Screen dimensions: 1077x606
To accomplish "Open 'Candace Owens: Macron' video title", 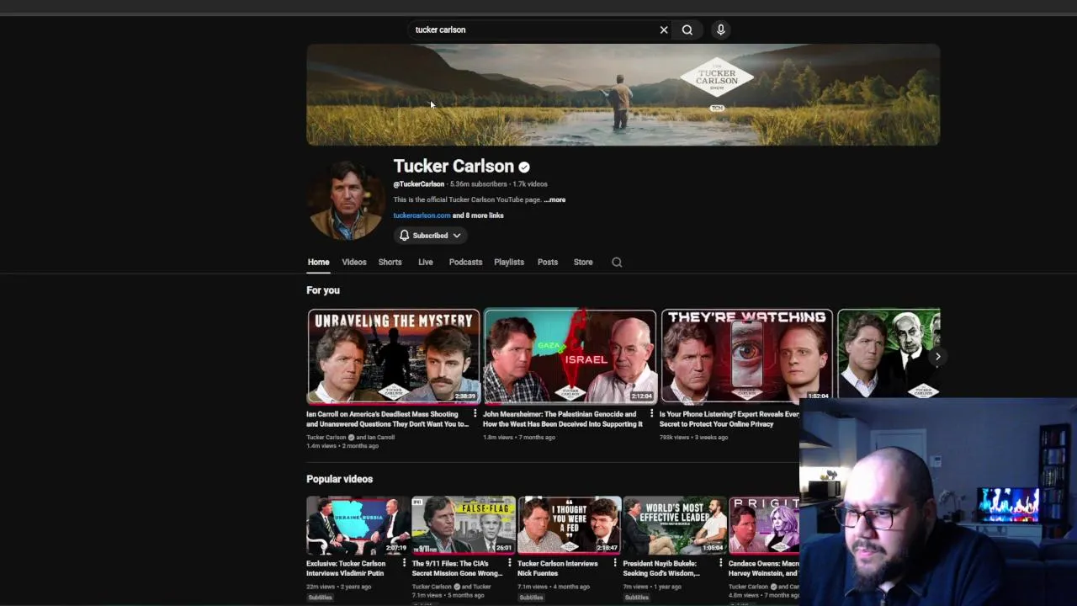I will [x=764, y=568].
